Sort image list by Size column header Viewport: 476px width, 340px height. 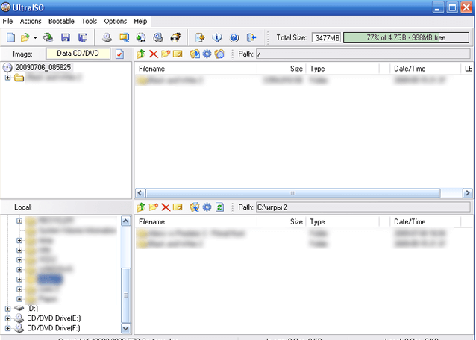pyautogui.click(x=281, y=69)
